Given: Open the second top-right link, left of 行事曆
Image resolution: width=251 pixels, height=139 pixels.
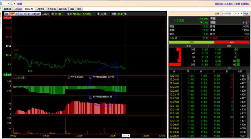Looking at the screenshot, I should pyautogui.click(x=228, y=4).
